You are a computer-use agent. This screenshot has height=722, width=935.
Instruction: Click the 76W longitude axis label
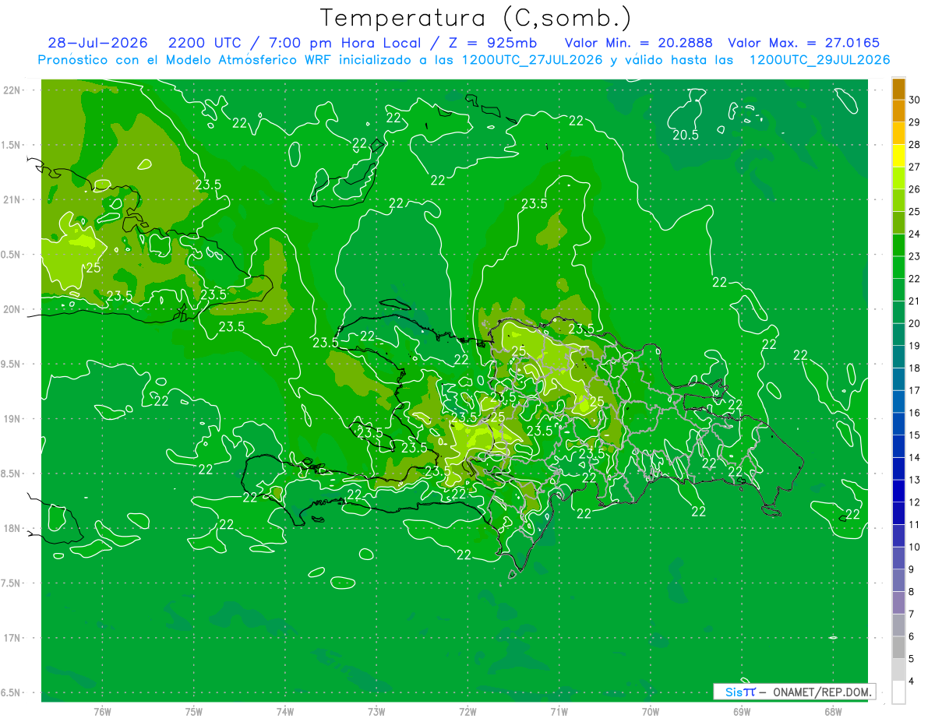coord(102,711)
